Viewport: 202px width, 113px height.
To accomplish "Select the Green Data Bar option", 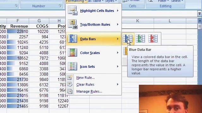I will point(140,38).
